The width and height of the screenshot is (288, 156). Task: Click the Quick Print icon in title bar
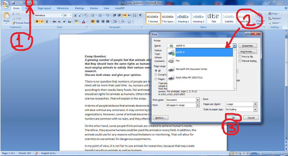tap(29, 3)
